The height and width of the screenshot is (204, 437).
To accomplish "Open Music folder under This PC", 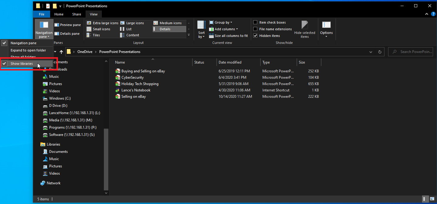I will tap(54, 77).
